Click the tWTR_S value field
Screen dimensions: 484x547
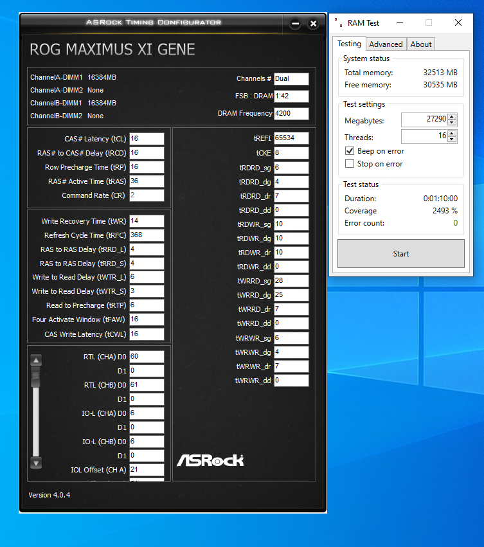(147, 291)
